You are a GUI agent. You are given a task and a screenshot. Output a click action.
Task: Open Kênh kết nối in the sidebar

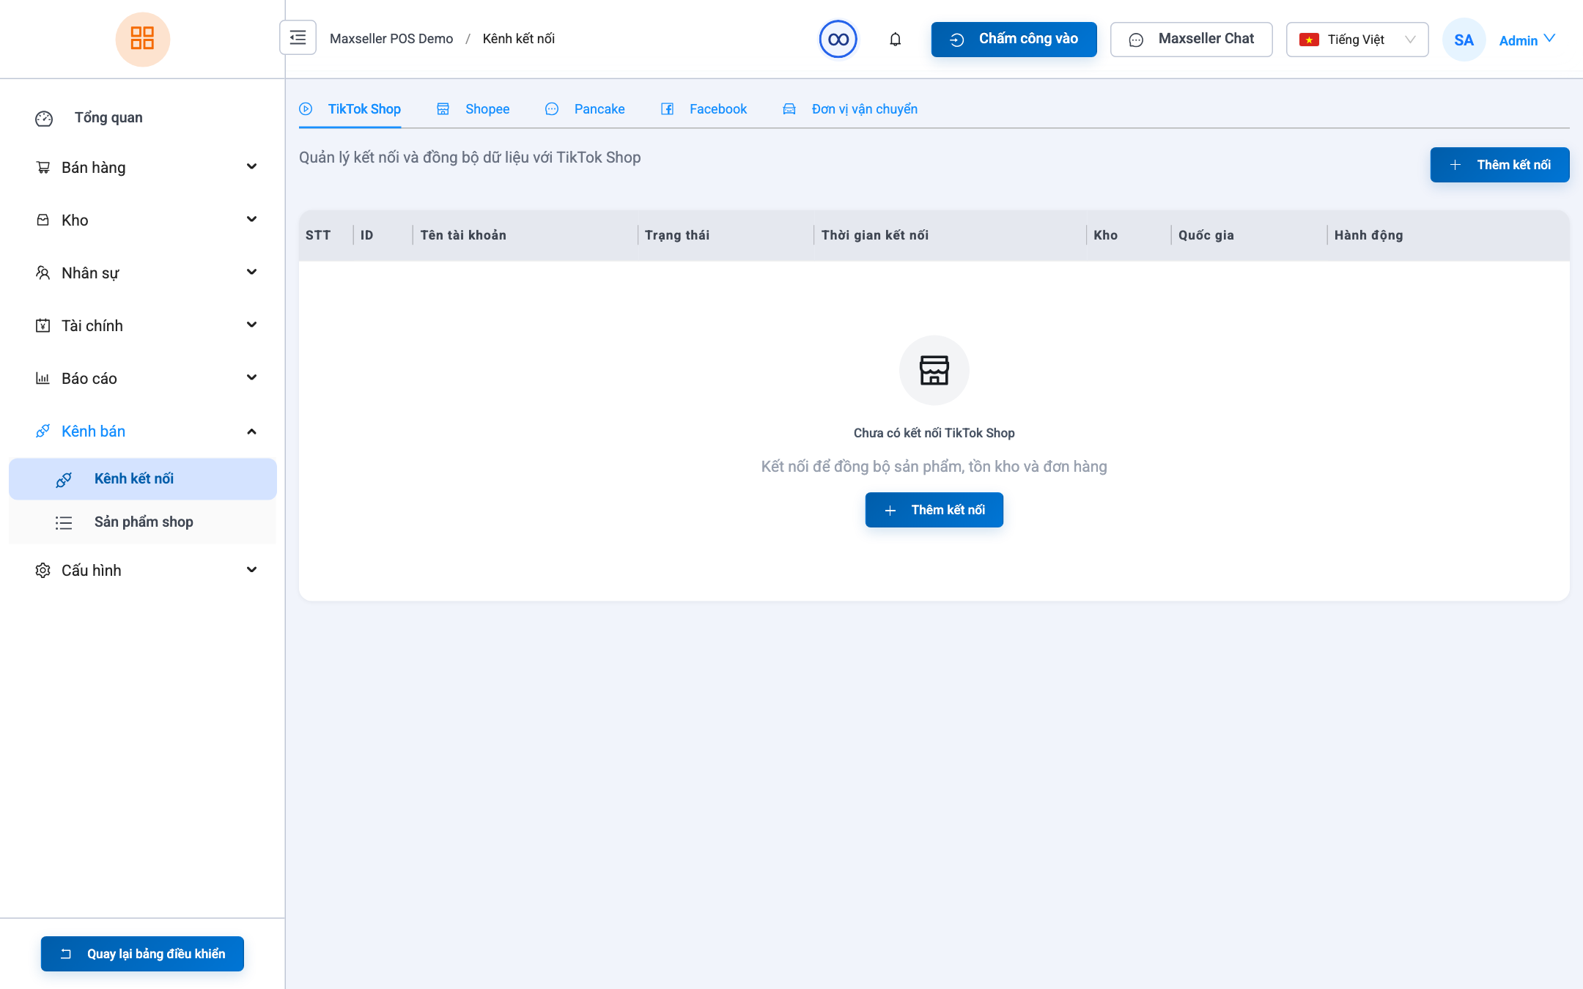pos(143,479)
